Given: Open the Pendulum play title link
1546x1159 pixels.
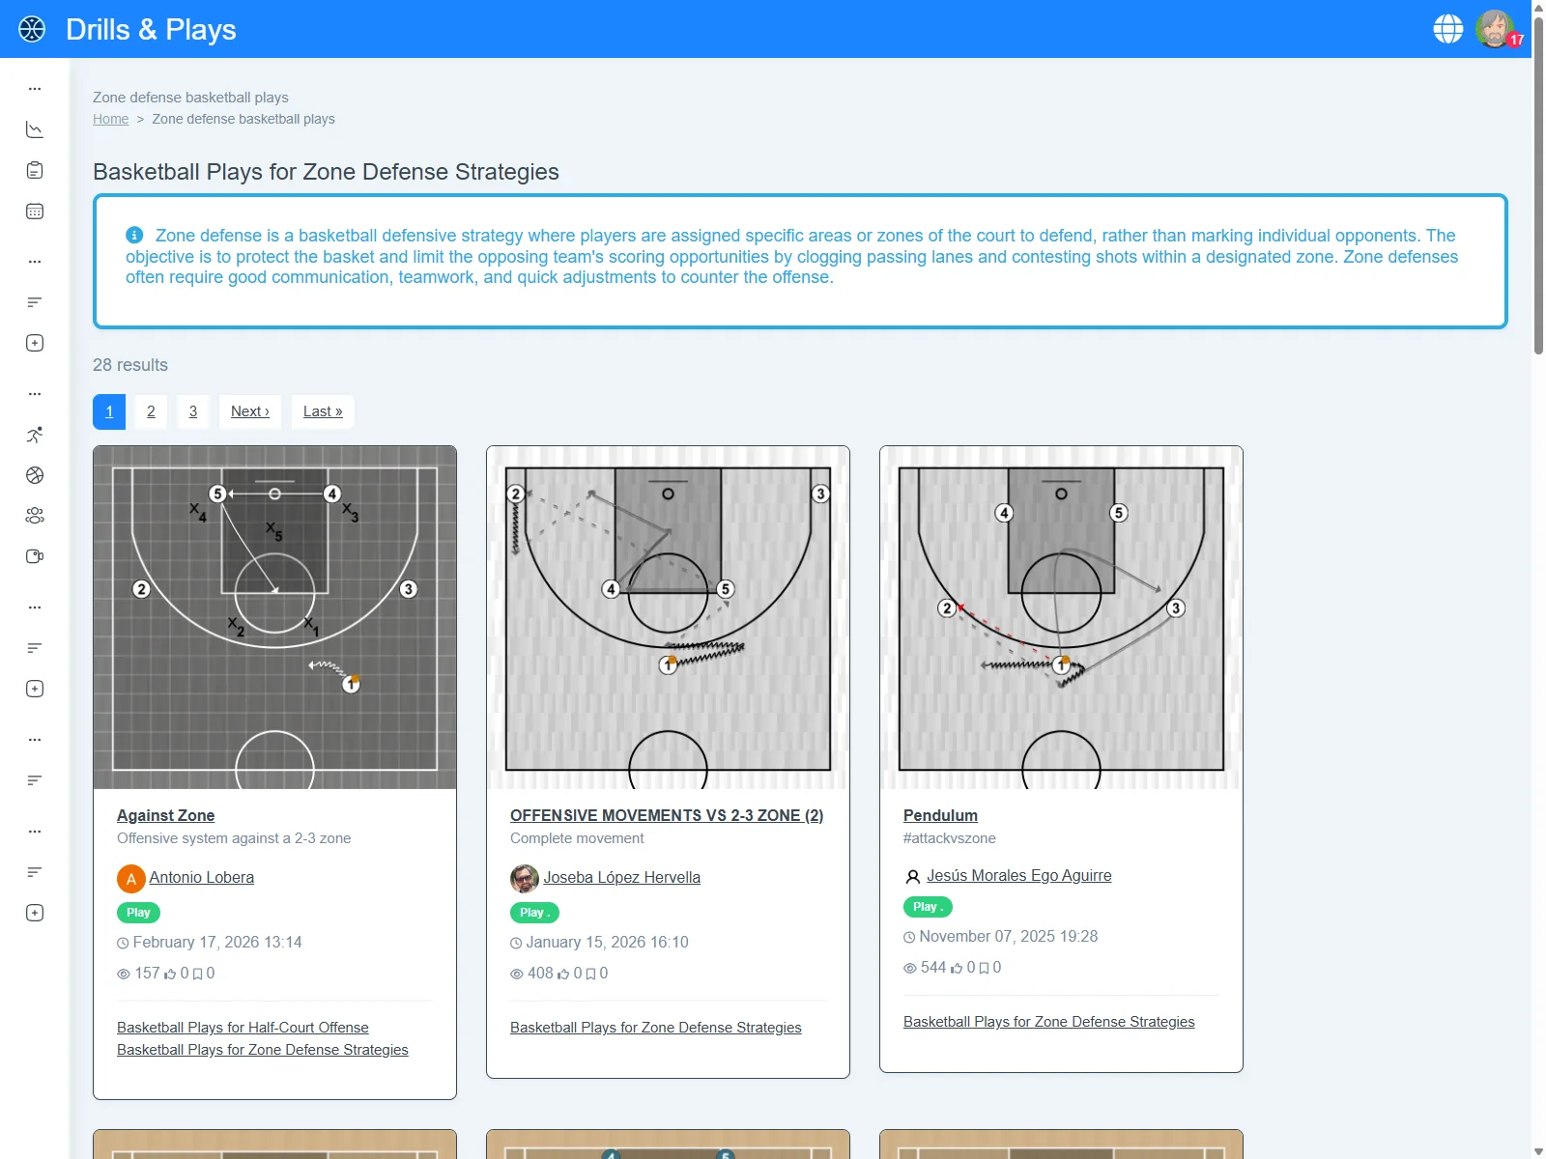Looking at the screenshot, I should [940, 815].
